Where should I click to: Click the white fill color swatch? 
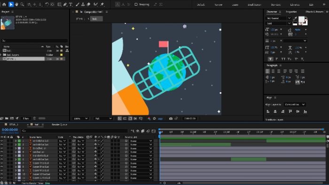301,19
